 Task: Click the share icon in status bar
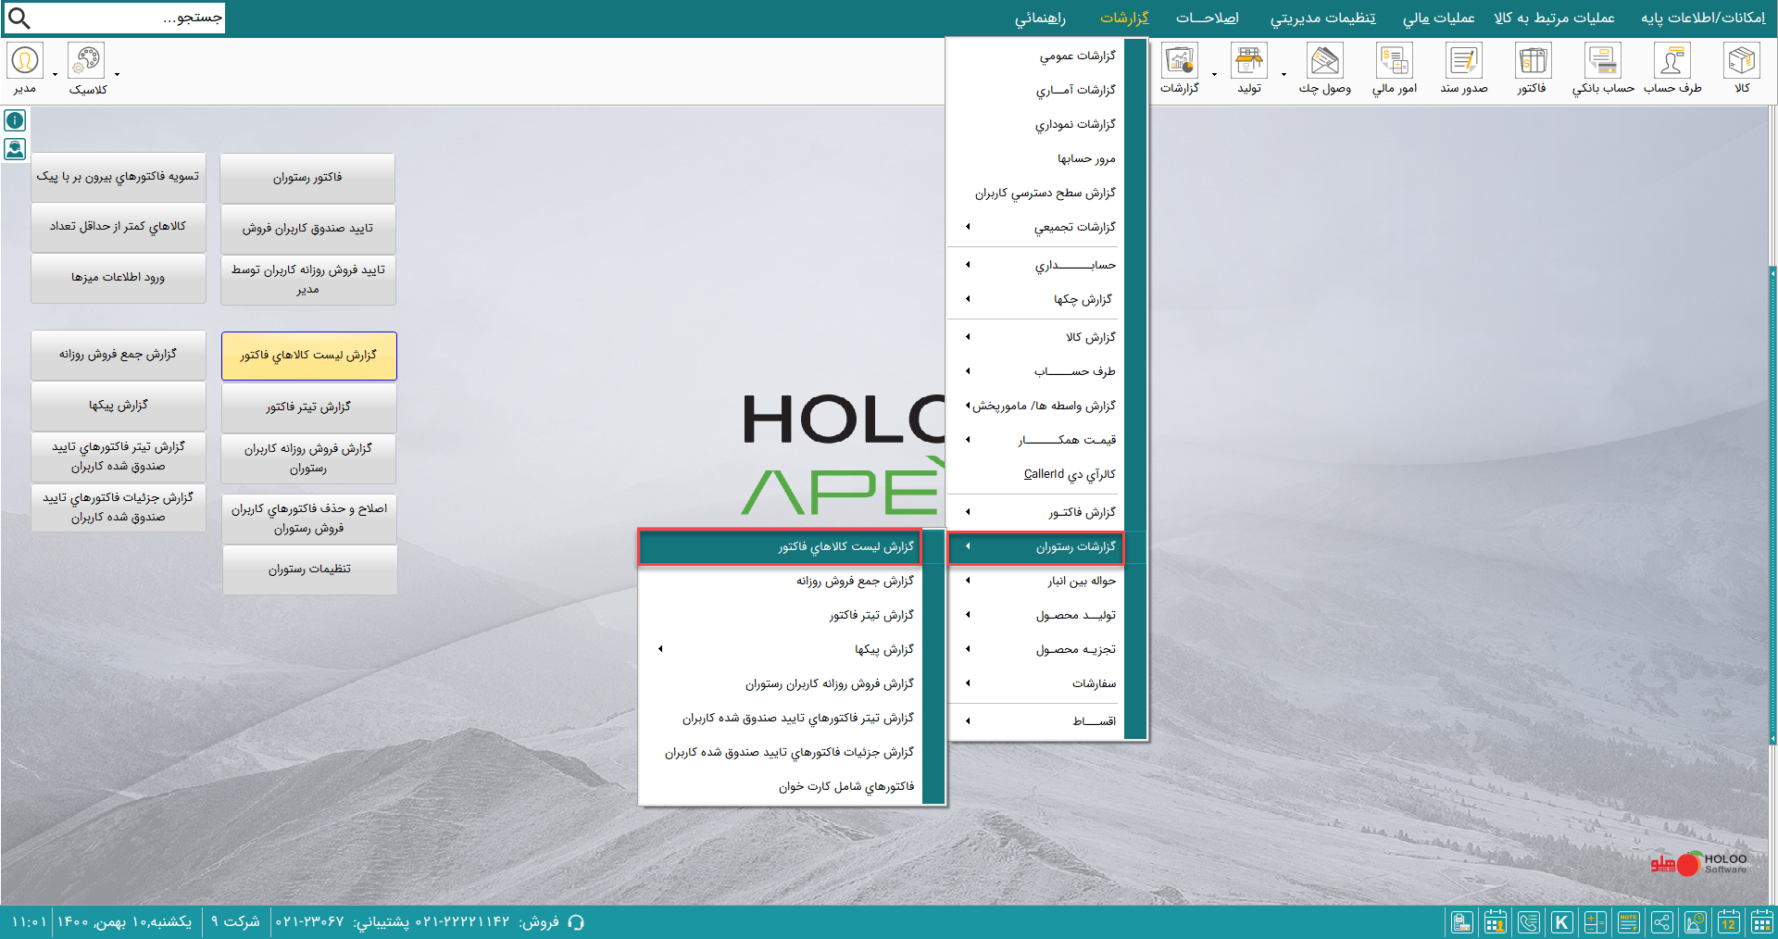tap(1661, 922)
